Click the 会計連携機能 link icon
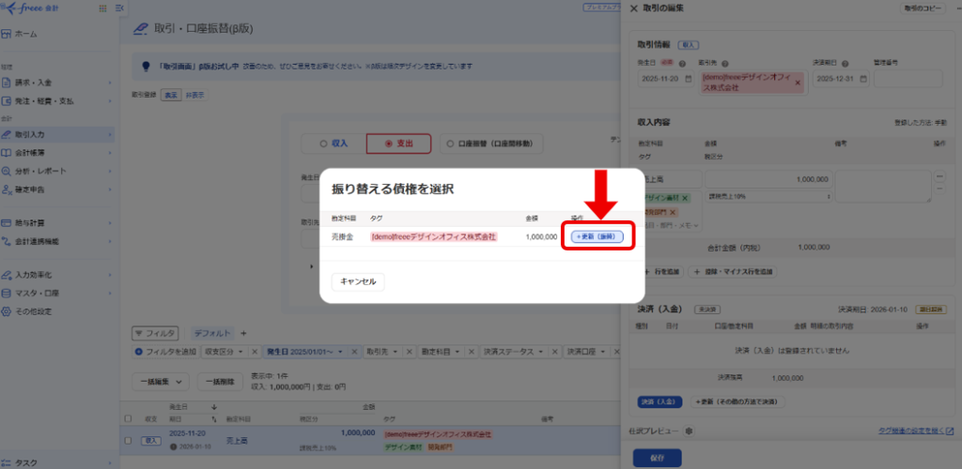962x469 pixels. coord(7,241)
